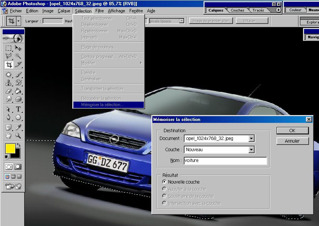Switch to Standard edit mode
The image size is (319, 226).
click(9, 167)
